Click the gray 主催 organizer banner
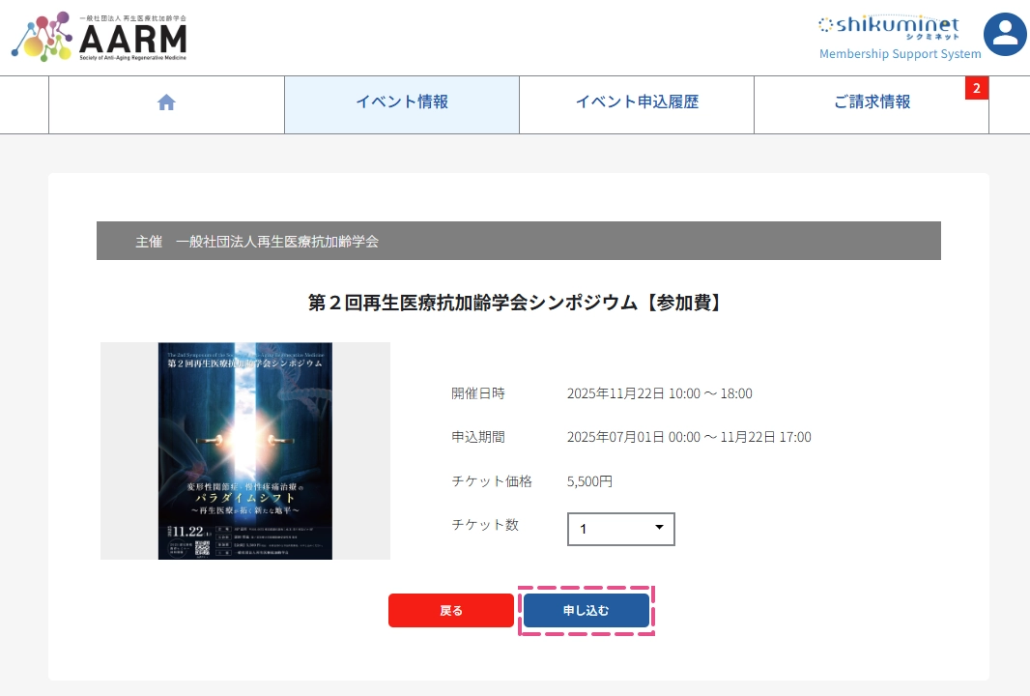The height and width of the screenshot is (696, 1030). [x=518, y=242]
